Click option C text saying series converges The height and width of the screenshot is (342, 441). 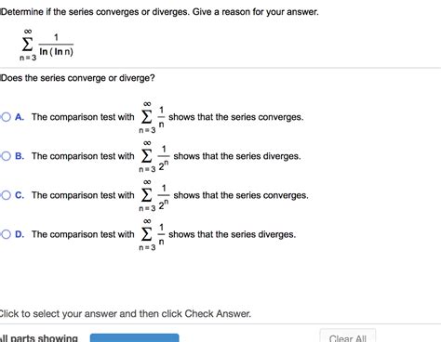pos(241,195)
